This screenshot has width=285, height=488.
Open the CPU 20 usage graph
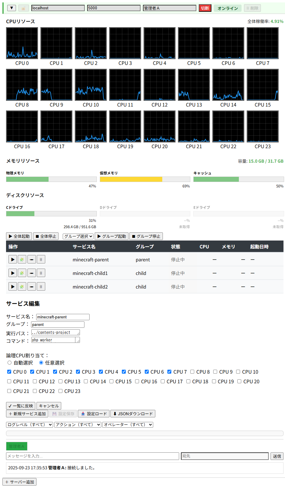pos(160,126)
